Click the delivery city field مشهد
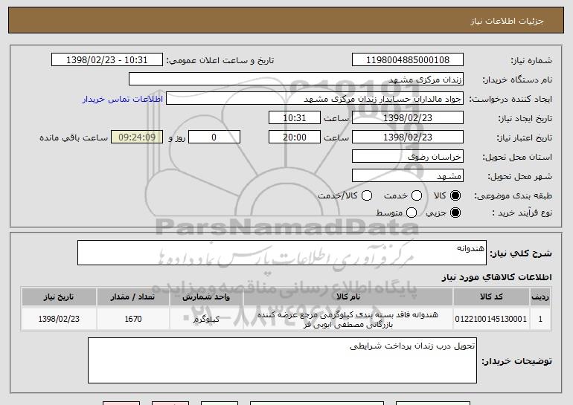The width and height of the screenshot is (573, 405). (408, 175)
